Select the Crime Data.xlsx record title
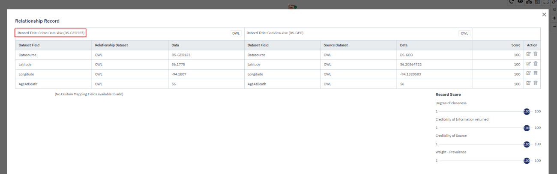Viewport: 557px width, 174px height. [51, 33]
